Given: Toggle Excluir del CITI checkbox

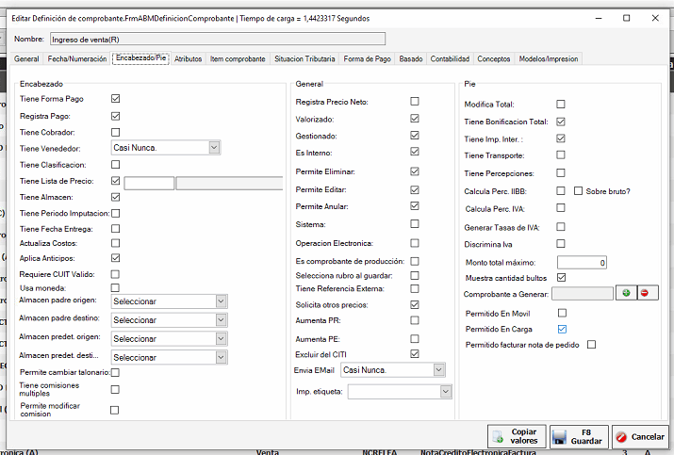Looking at the screenshot, I should [x=415, y=354].
